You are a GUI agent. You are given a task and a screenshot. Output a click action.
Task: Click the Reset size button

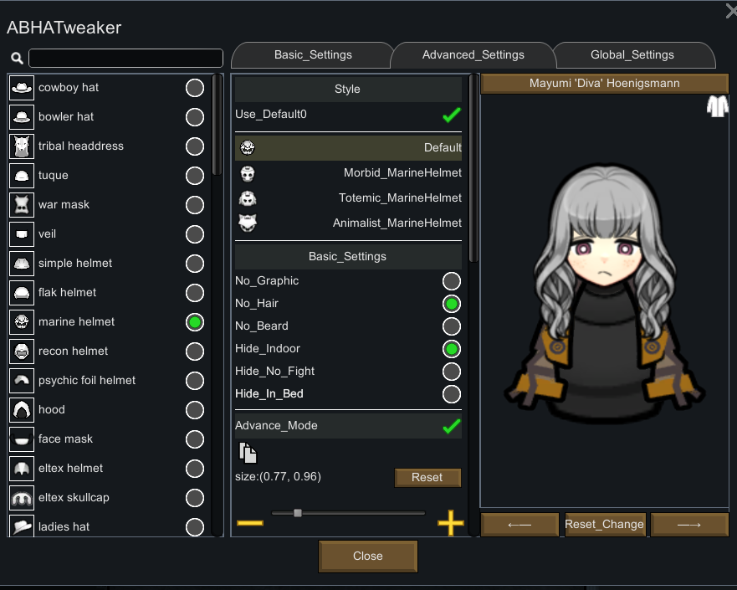pyautogui.click(x=427, y=477)
